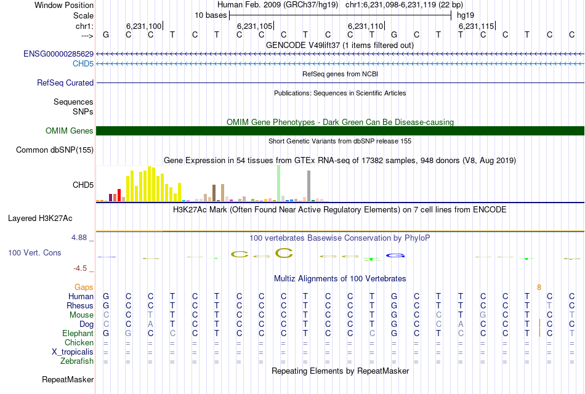Select the Human alignment row label
Viewport: 585px width, 394px height.
tap(81, 297)
